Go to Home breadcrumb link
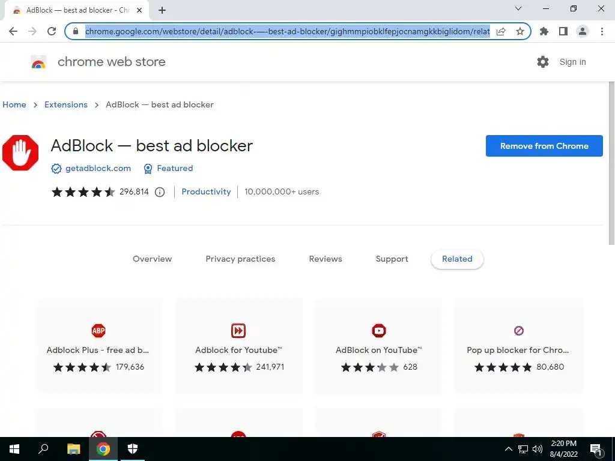The image size is (615, 461). point(14,104)
